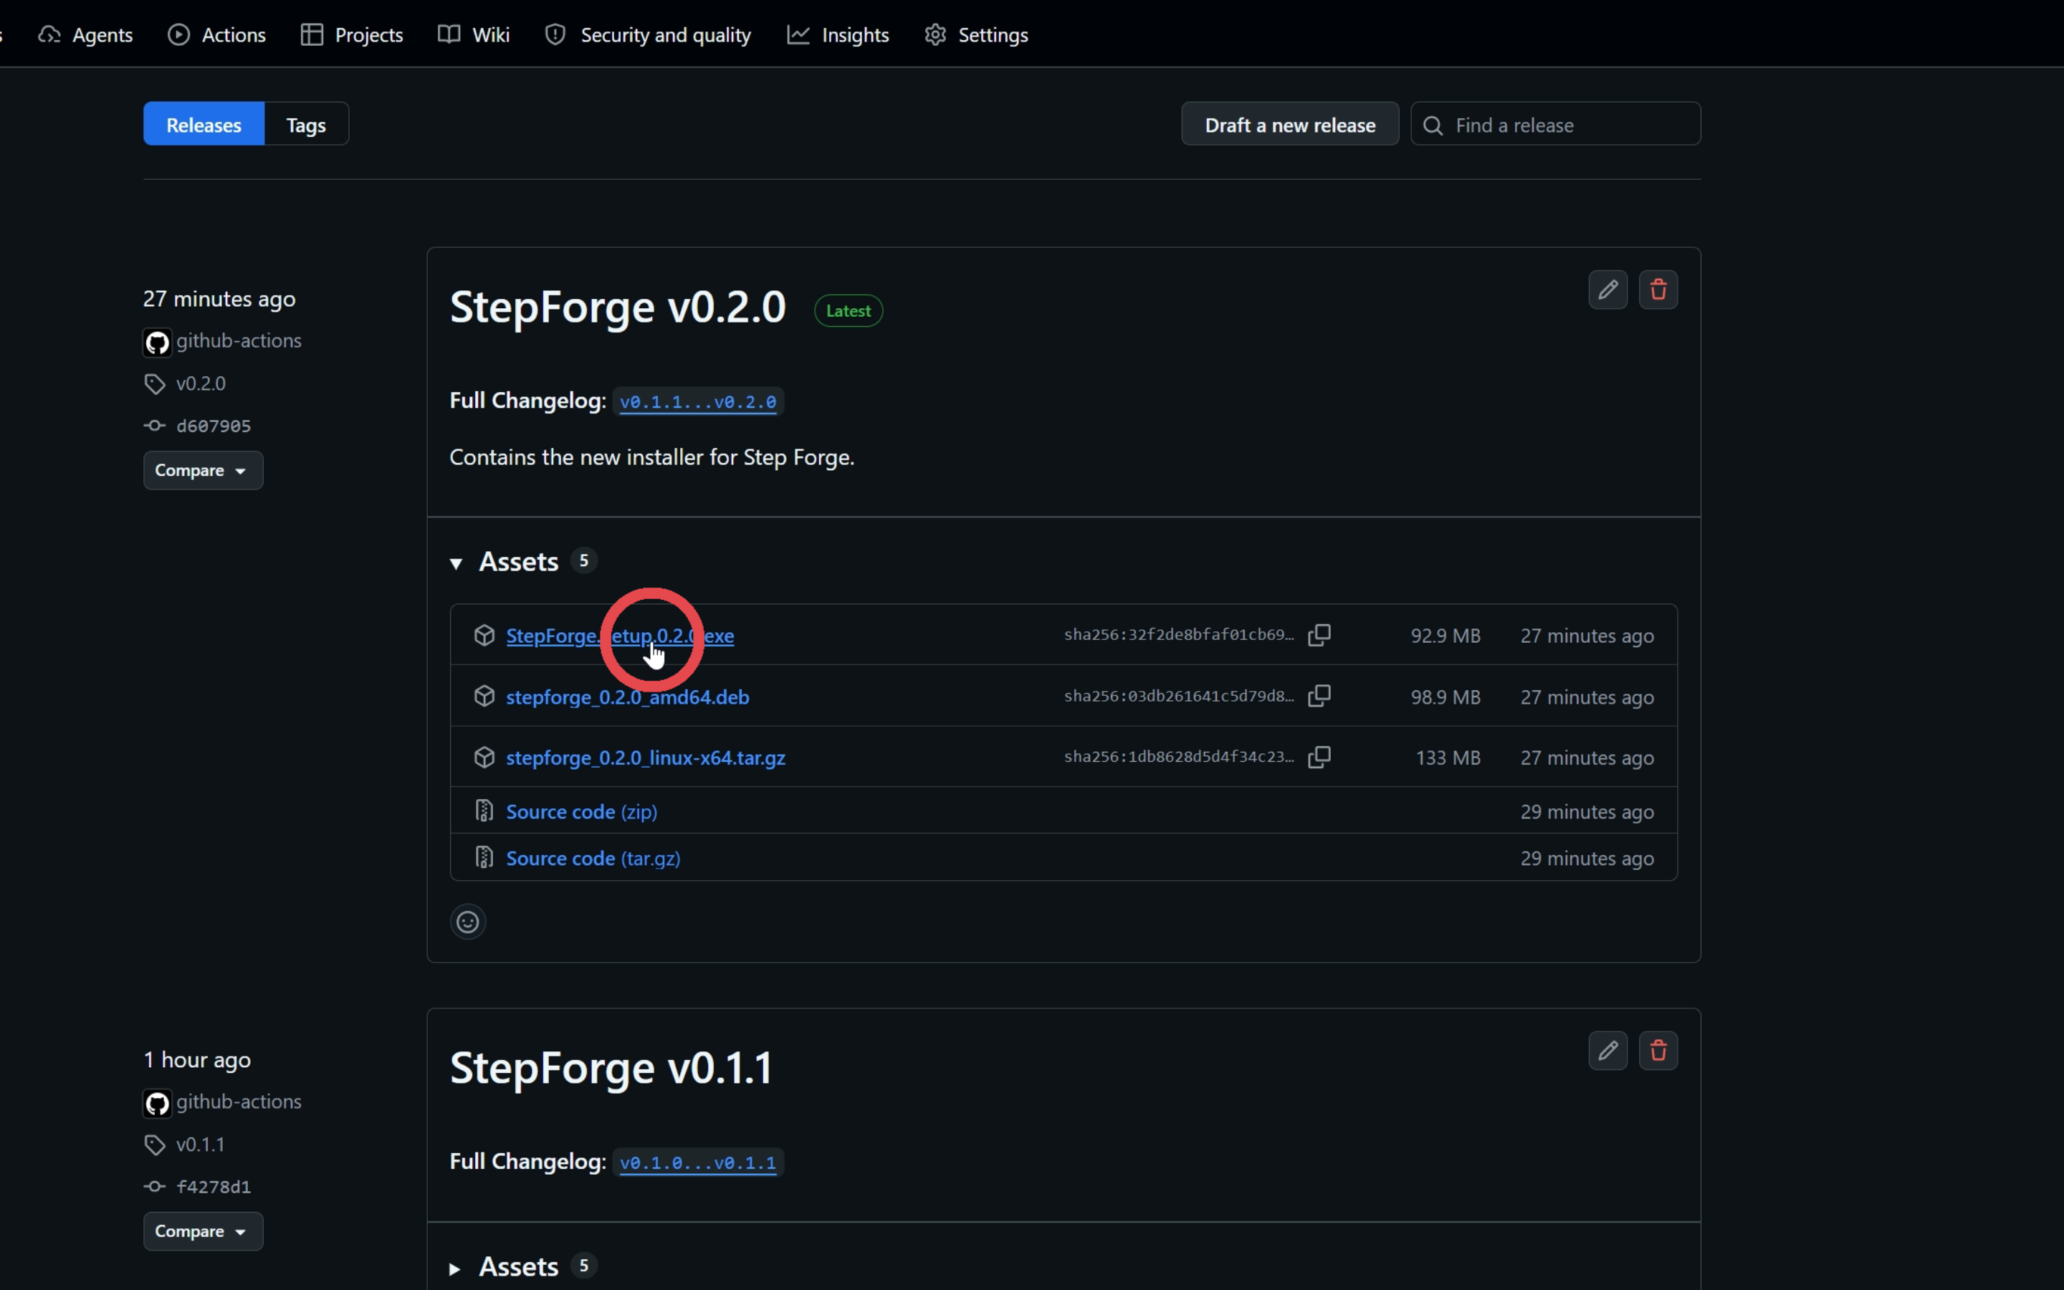Click the file icon beside Source code (tar.gz)
This screenshot has width=2064, height=1290.
tap(484, 857)
